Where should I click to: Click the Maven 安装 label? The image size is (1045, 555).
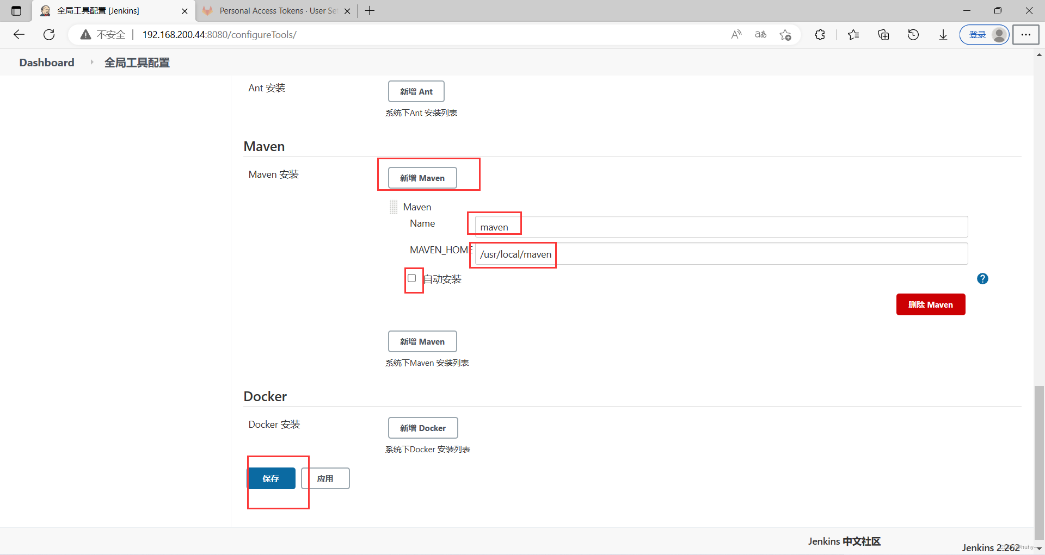coord(274,174)
